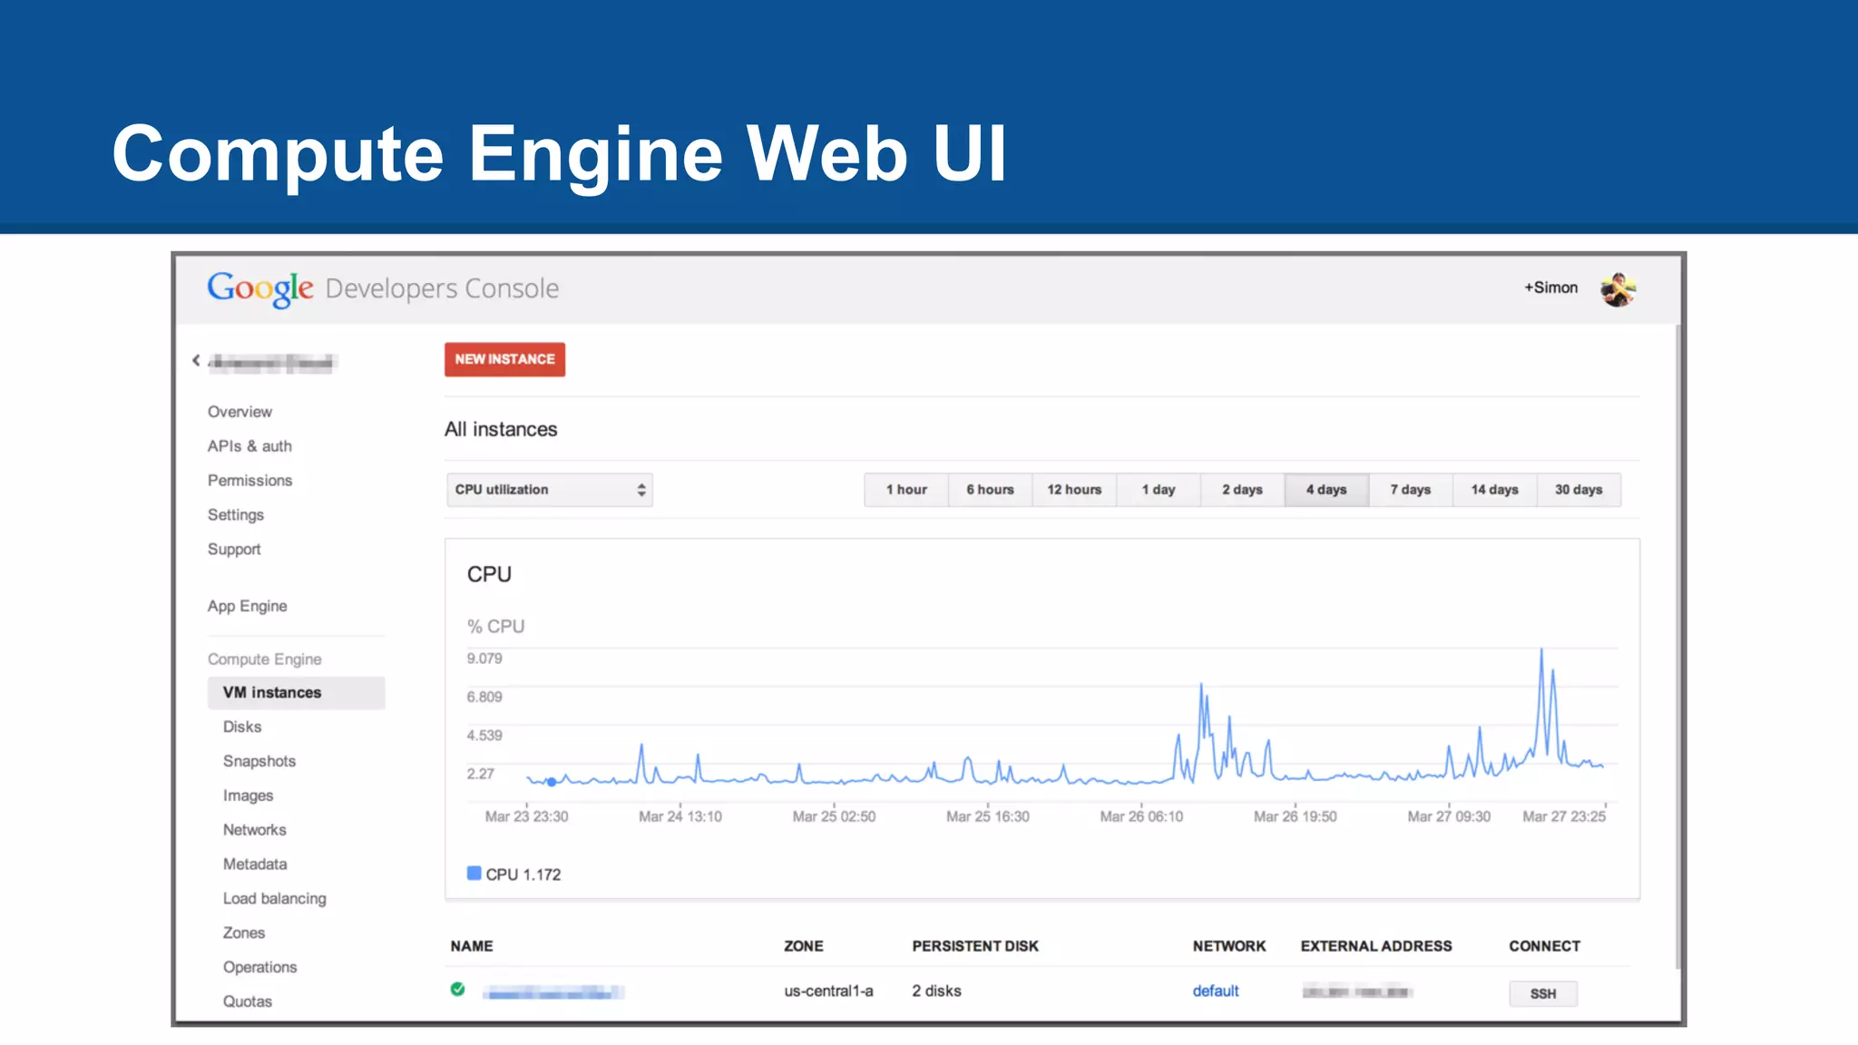Open Operations under Compute Engine
Viewport: 1858px width, 1045px height.
click(259, 968)
